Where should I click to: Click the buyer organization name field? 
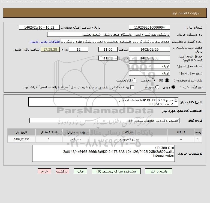click(109, 34)
